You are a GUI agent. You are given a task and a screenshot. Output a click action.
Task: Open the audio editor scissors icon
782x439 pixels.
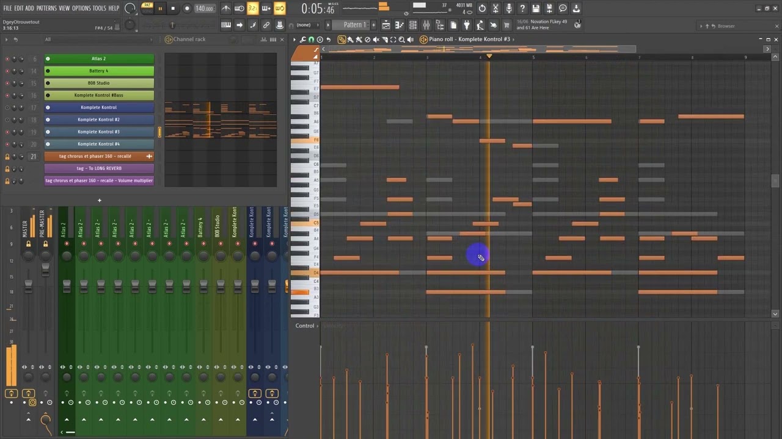(495, 9)
